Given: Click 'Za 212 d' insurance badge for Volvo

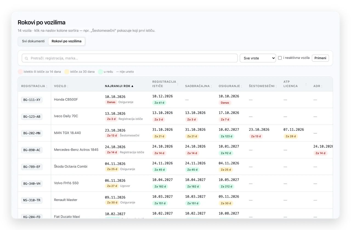Looking at the screenshot, I should 227,187.
